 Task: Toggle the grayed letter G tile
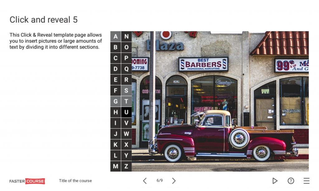coord(115,101)
